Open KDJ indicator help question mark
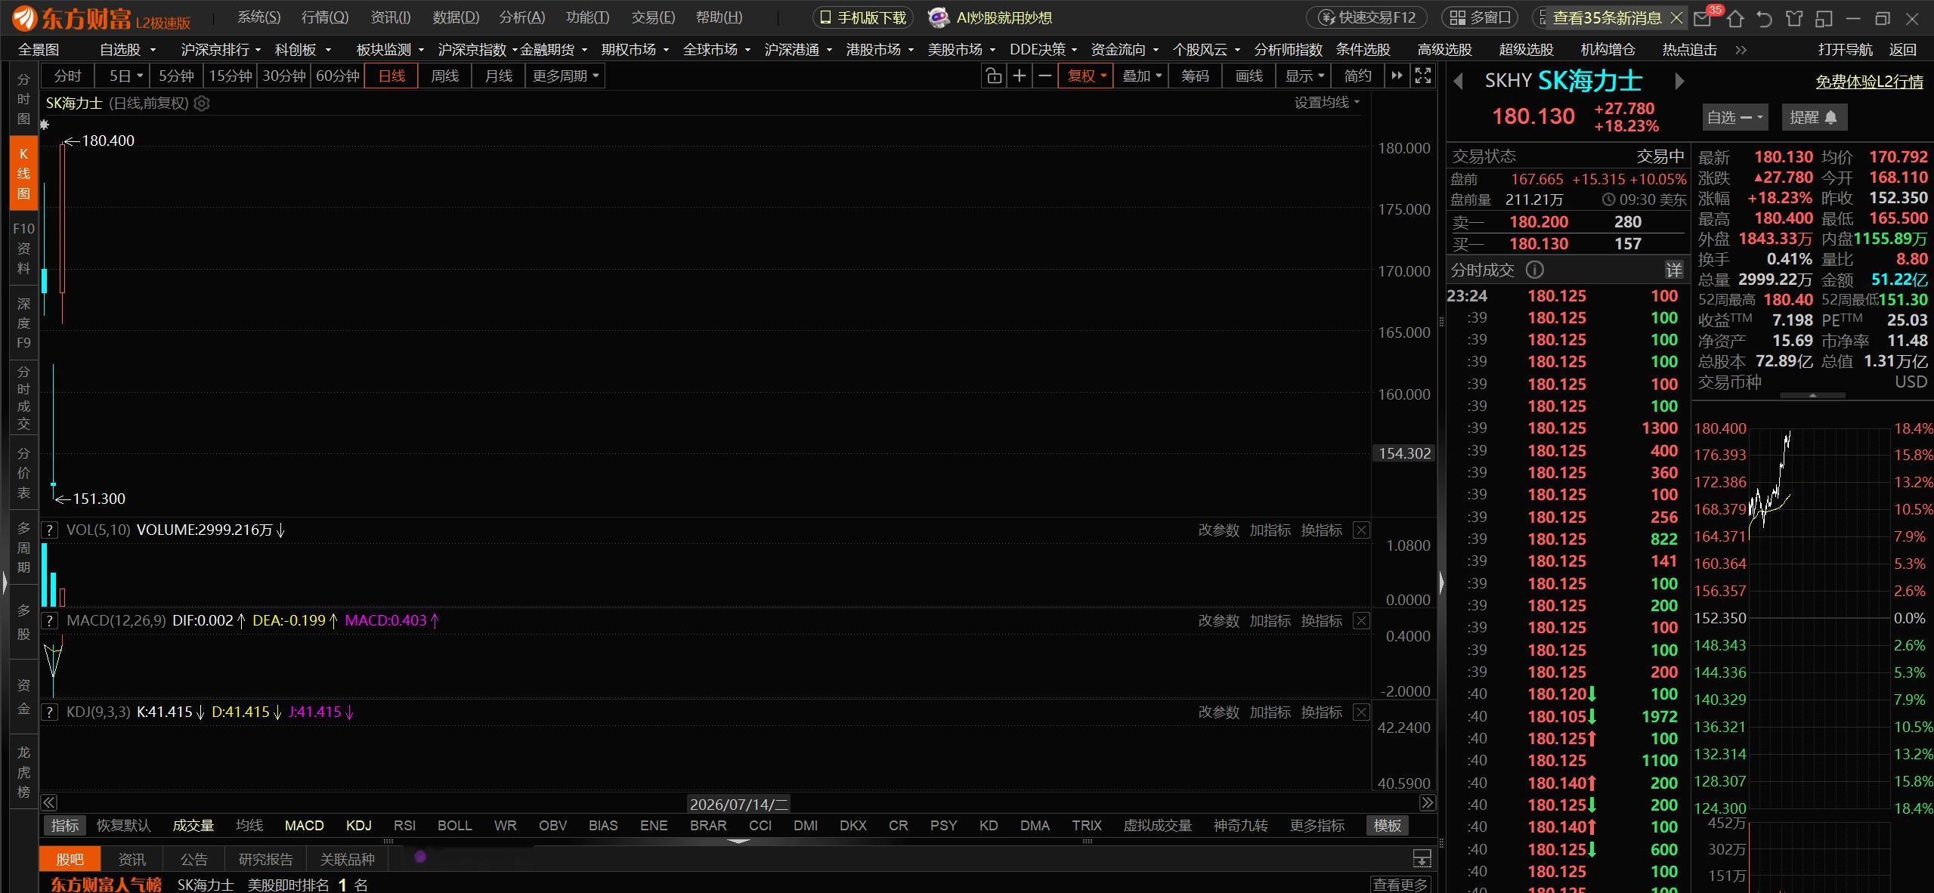 click(x=49, y=712)
